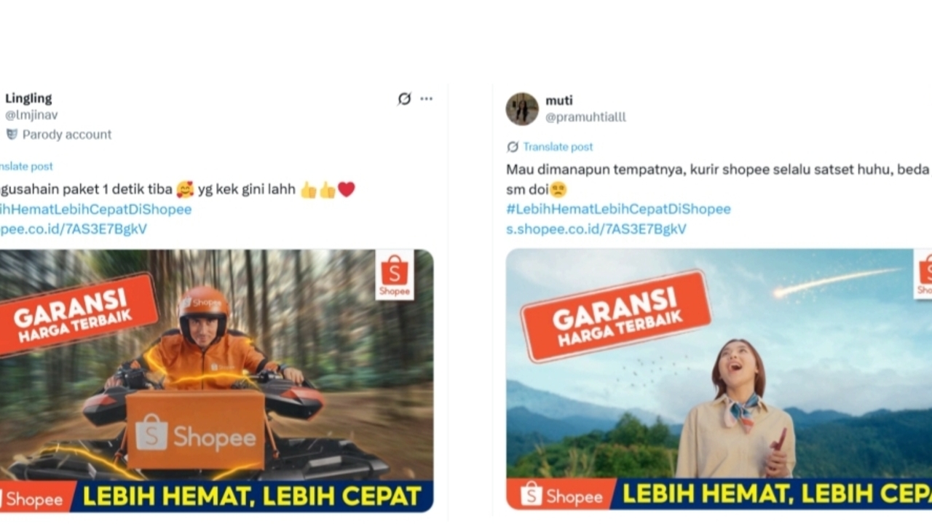932x524 pixels.
Task: Click the Shopee logo badge on the courier image
Action: (395, 274)
